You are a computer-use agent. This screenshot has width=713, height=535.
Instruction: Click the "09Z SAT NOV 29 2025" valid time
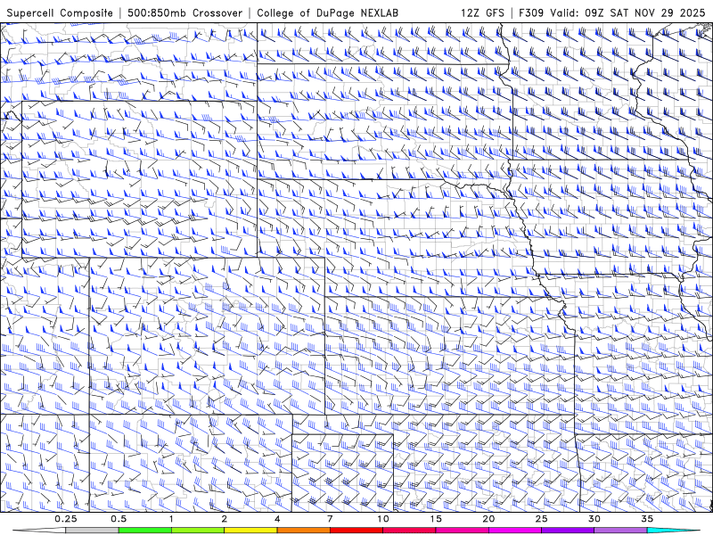(x=644, y=12)
